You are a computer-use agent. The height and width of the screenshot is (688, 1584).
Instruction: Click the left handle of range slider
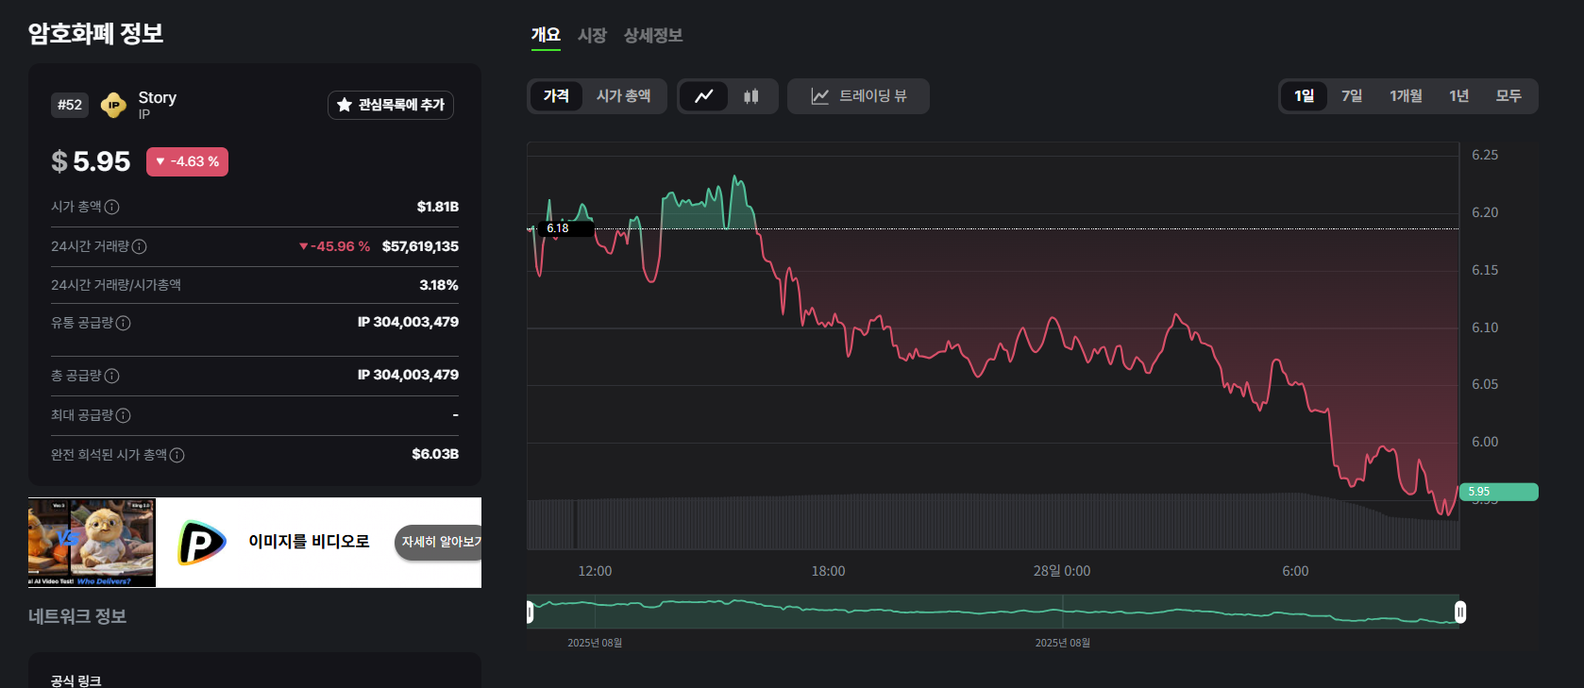click(530, 612)
